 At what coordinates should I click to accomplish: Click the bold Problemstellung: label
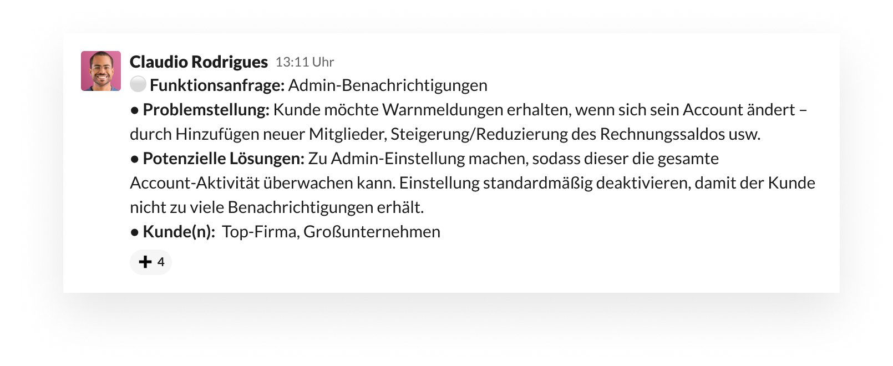point(206,110)
